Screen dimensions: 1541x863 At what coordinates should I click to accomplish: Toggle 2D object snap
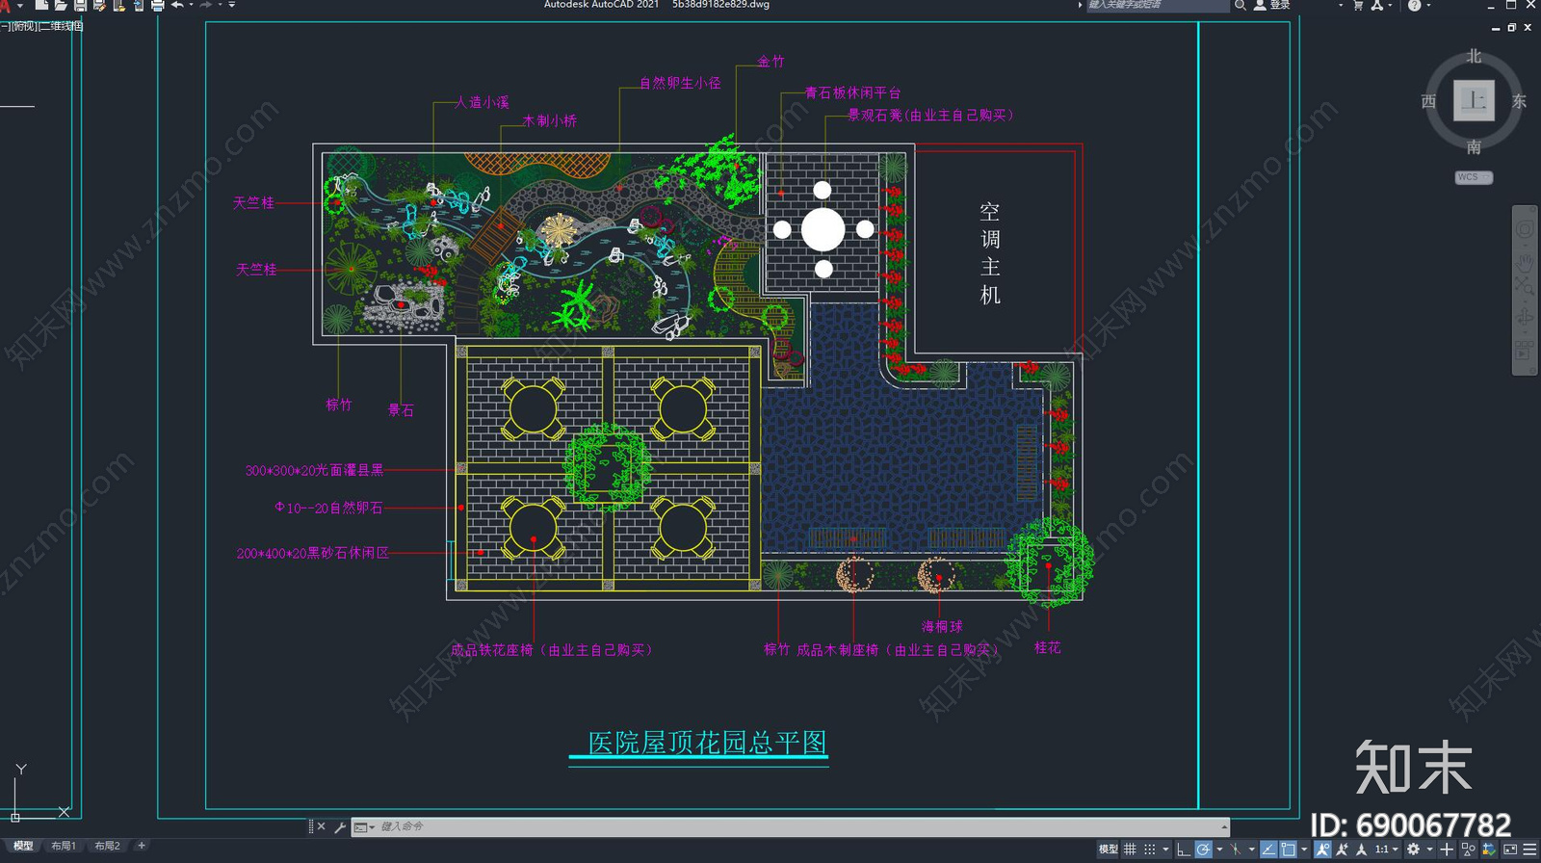1288,849
